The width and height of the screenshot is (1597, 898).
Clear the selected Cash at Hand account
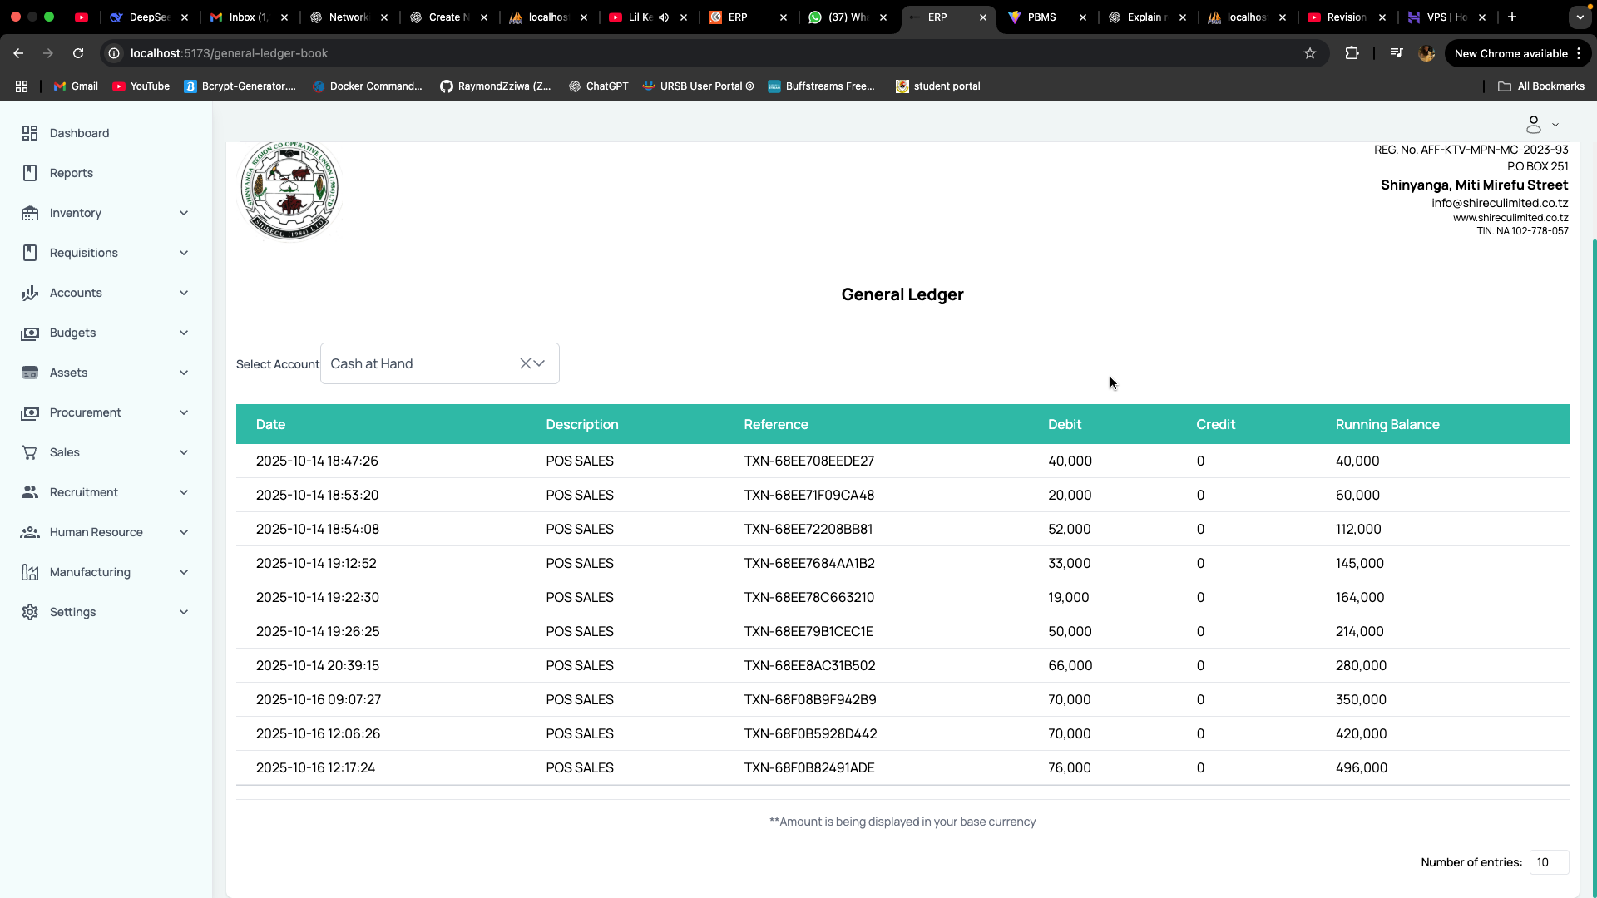tap(525, 363)
